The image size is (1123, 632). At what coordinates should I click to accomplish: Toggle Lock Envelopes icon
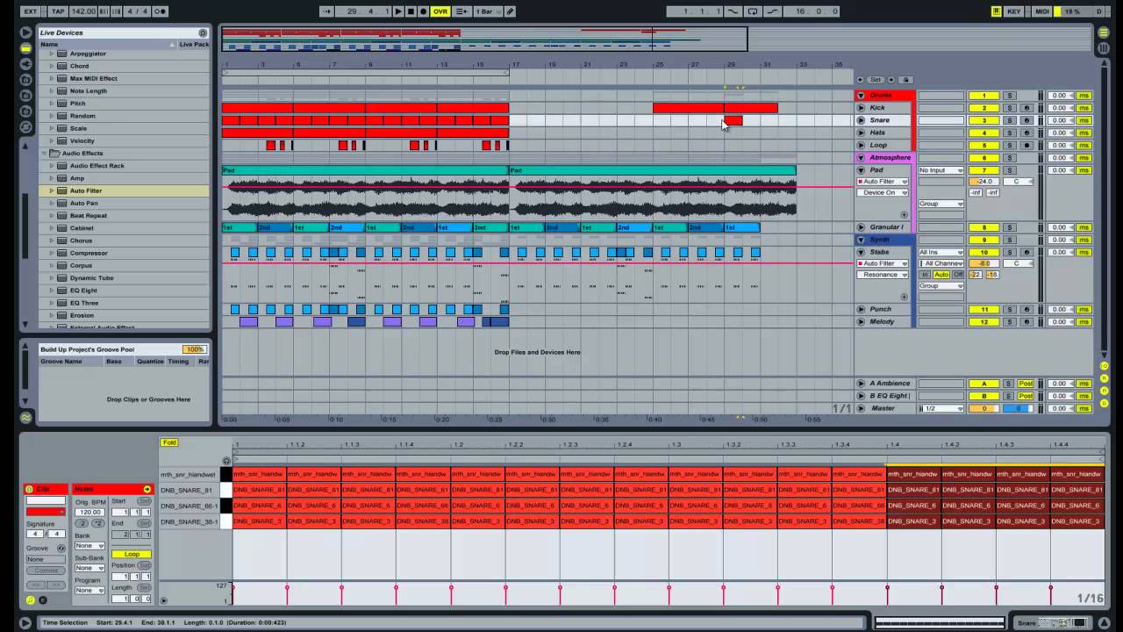tap(906, 80)
